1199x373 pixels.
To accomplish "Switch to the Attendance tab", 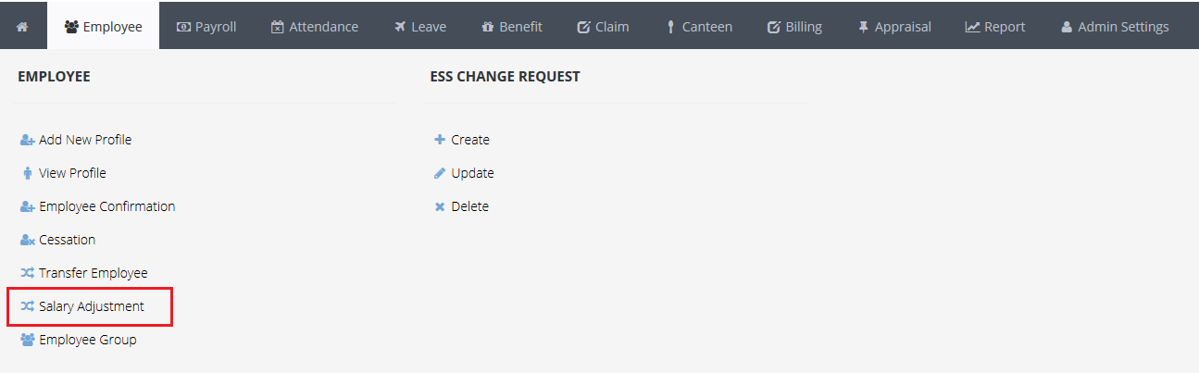I will click(314, 27).
